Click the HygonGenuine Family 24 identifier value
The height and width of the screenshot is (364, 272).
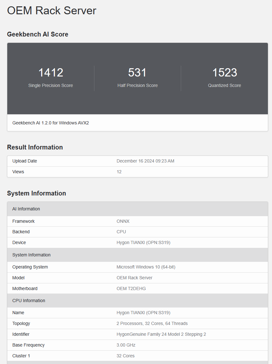pyautogui.click(x=161, y=334)
